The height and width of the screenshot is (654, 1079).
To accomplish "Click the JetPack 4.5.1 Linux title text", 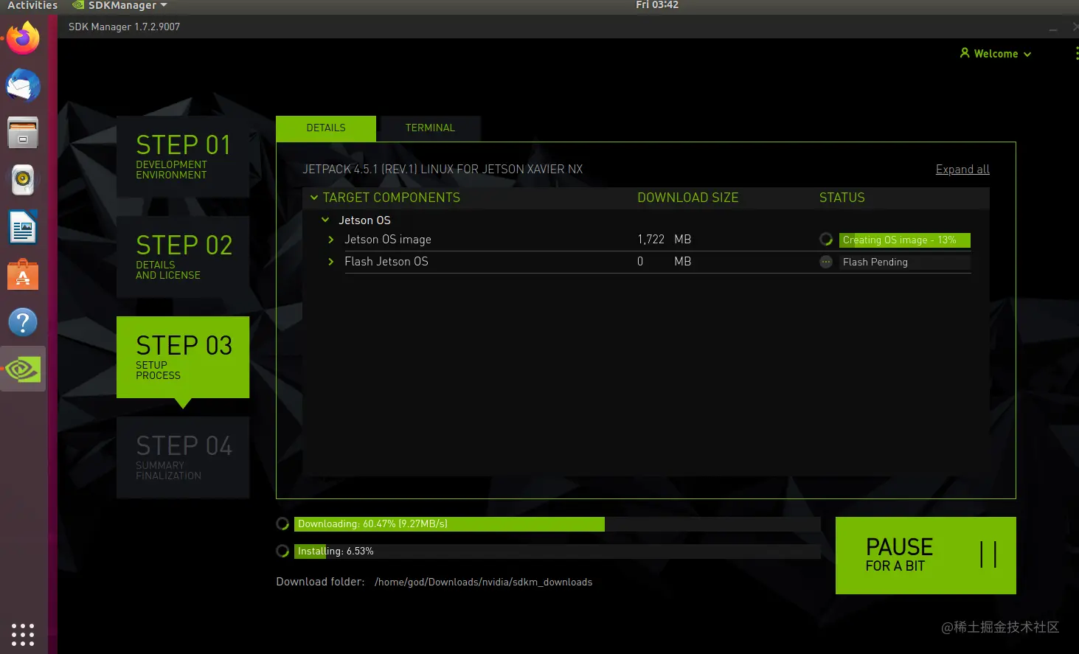I will pyautogui.click(x=443, y=170).
